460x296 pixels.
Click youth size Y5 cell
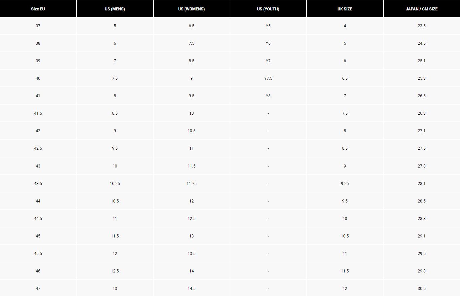268,26
